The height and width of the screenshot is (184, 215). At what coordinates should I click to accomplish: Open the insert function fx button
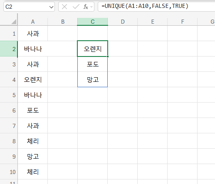[x=86, y=7]
